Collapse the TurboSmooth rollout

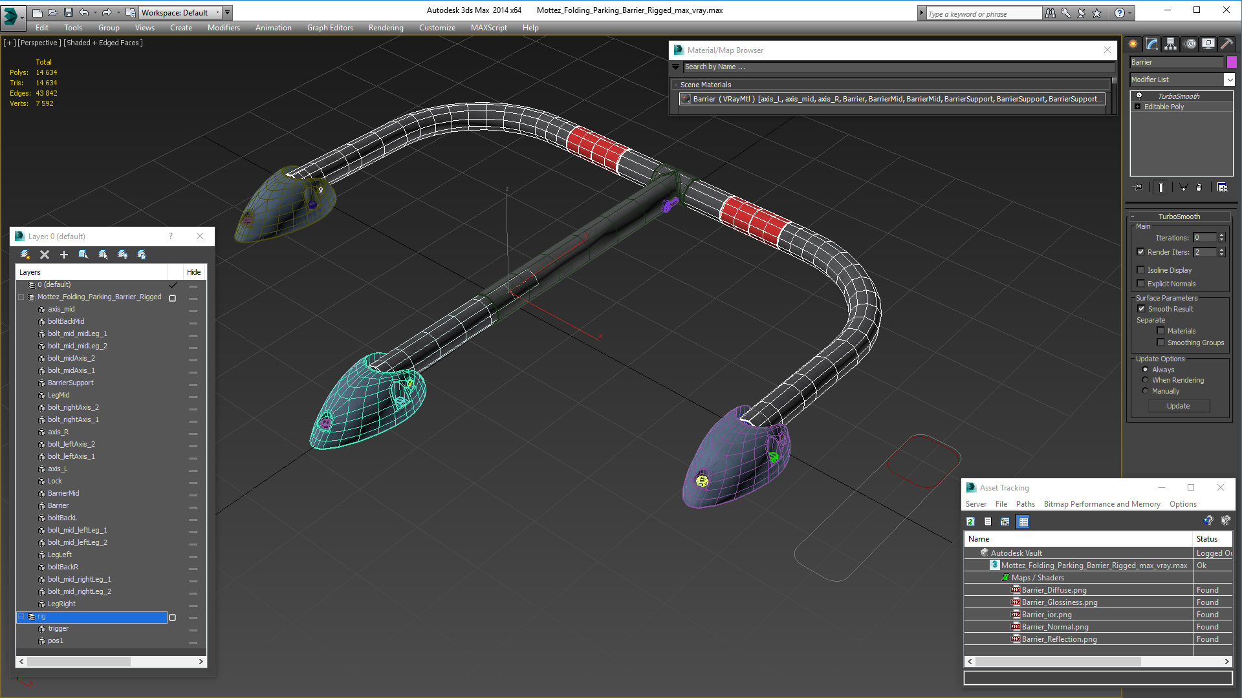[1133, 217]
